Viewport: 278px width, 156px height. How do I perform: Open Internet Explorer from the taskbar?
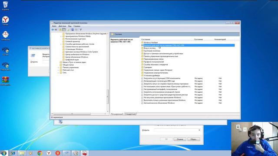pos(13,153)
